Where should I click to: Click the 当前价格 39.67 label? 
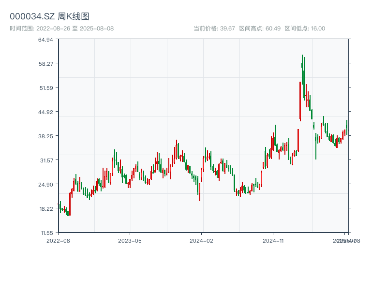214,29
